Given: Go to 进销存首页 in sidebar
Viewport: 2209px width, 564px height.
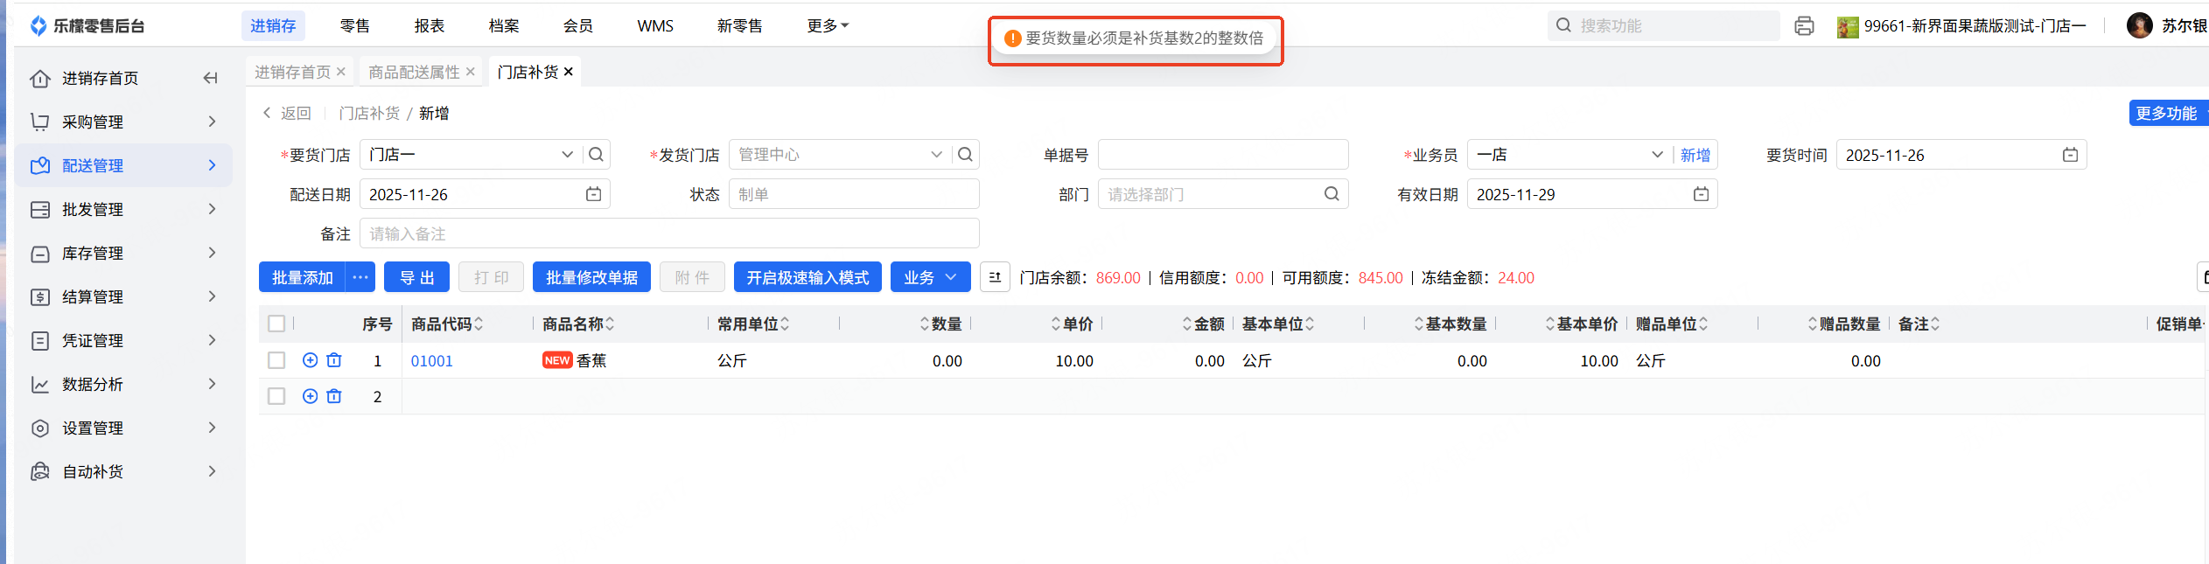Looking at the screenshot, I should point(100,78).
